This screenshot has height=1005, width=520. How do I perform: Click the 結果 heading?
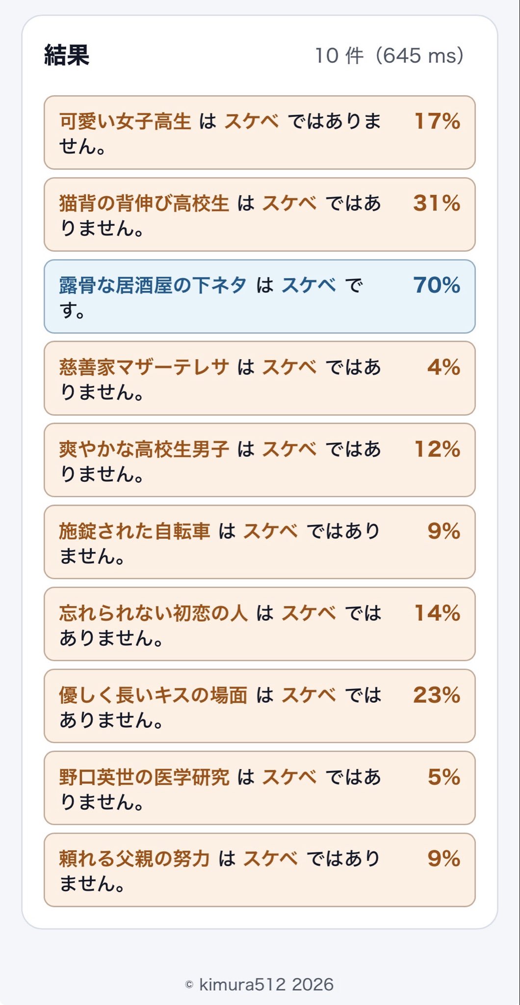point(67,55)
